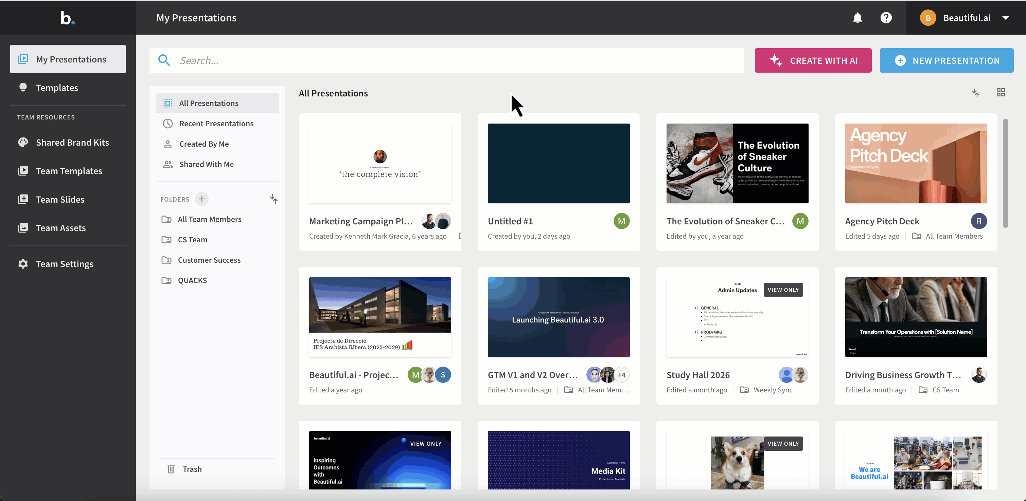Click the S avatar on Beautiful.ai - Projec card
Screen dimensions: 1026x501
(443, 375)
